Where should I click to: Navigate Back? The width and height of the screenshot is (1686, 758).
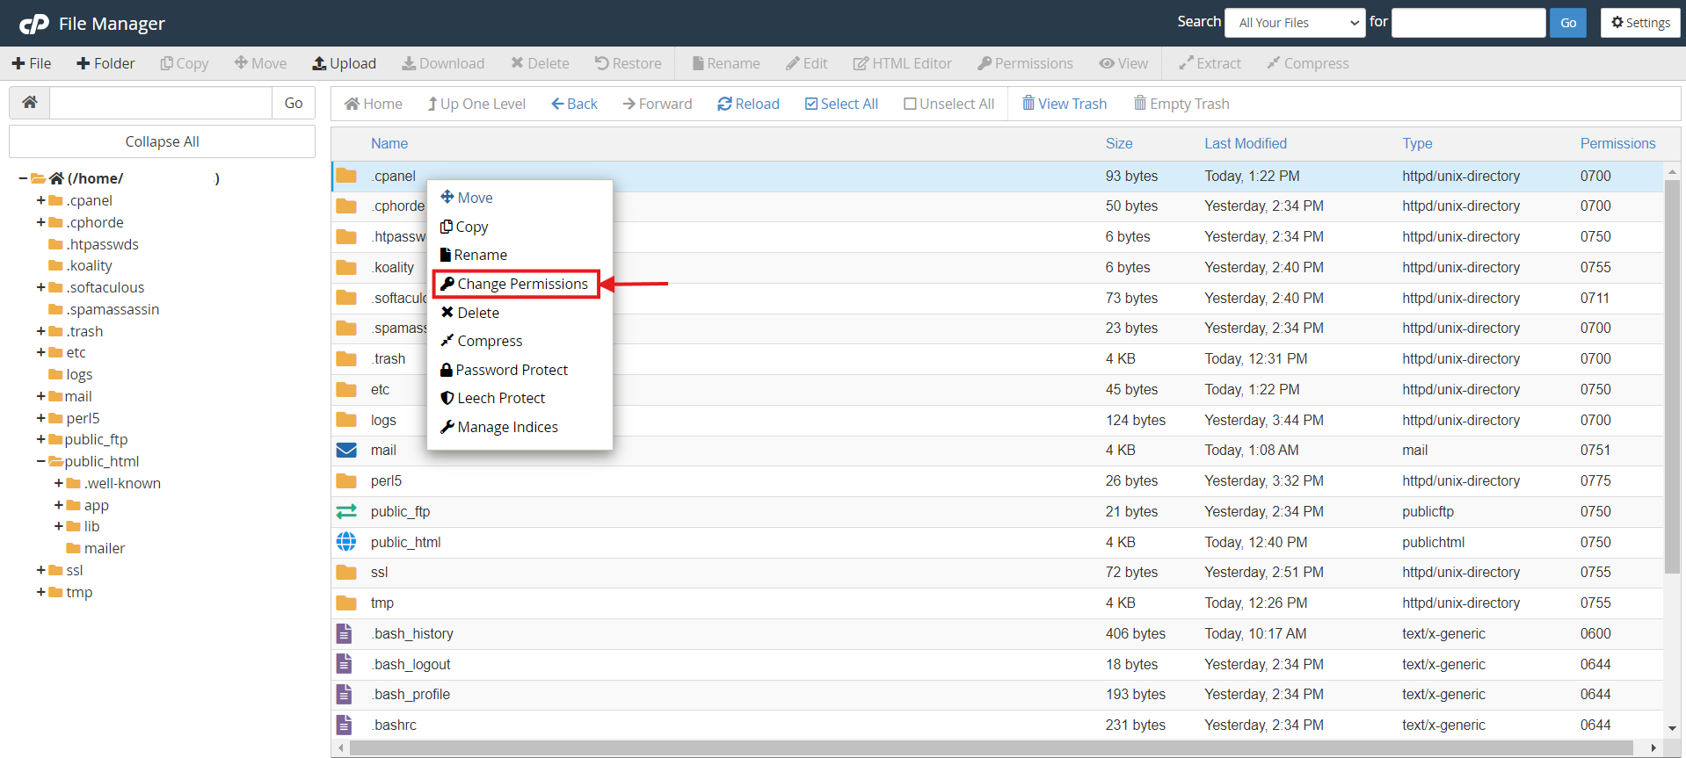coord(574,104)
